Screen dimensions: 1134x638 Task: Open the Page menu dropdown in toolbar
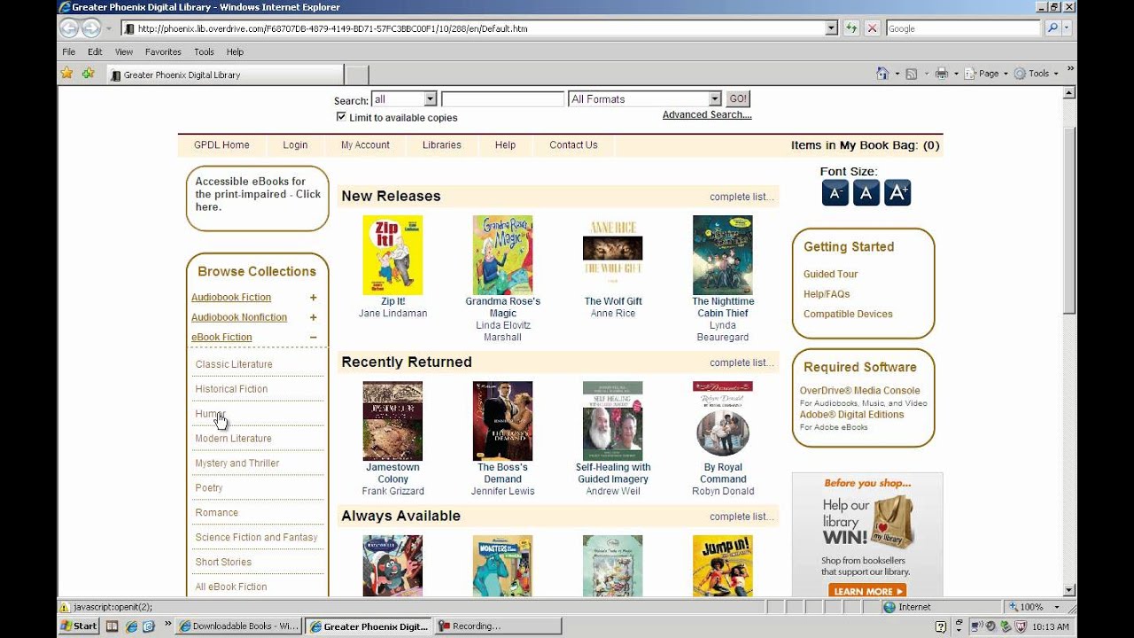click(986, 74)
